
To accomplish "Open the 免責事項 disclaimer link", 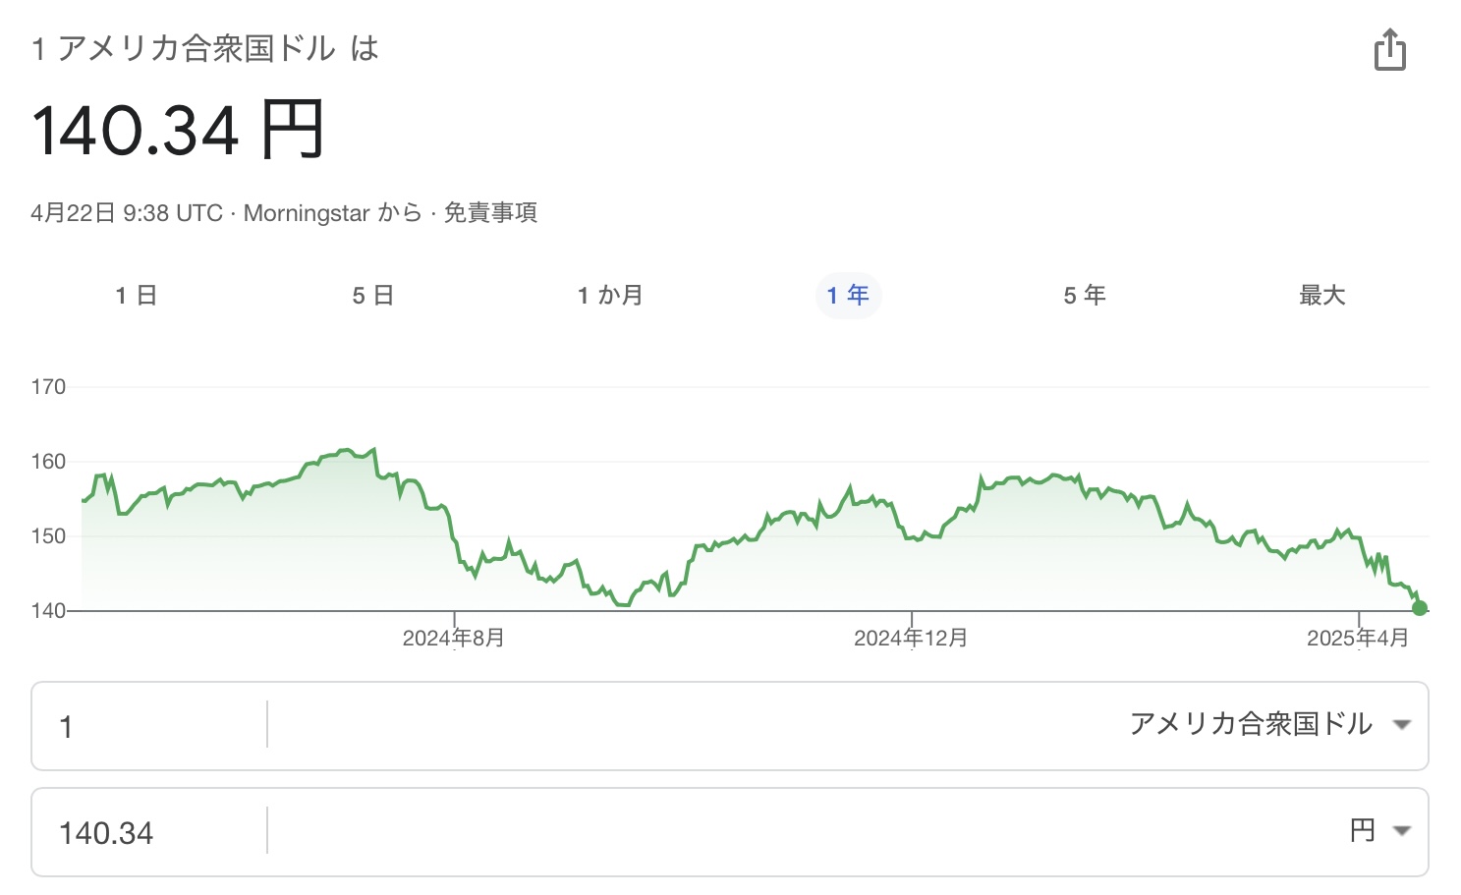I will pyautogui.click(x=490, y=213).
